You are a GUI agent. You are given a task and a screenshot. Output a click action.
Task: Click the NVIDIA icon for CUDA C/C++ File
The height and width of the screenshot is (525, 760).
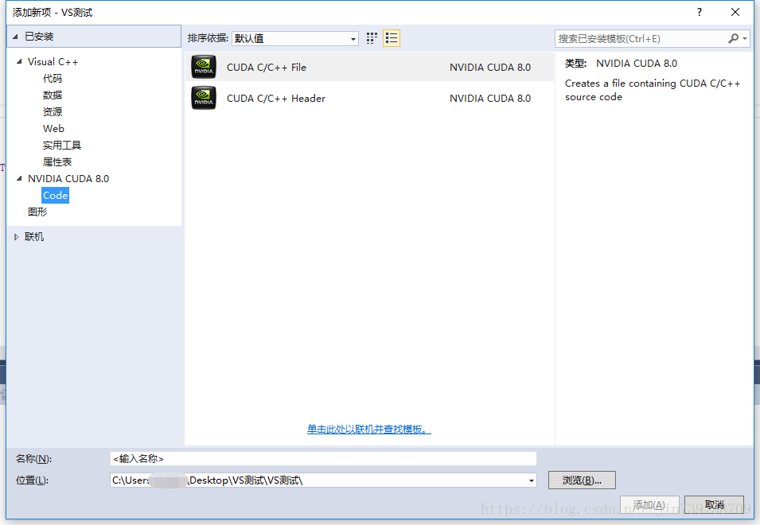204,67
